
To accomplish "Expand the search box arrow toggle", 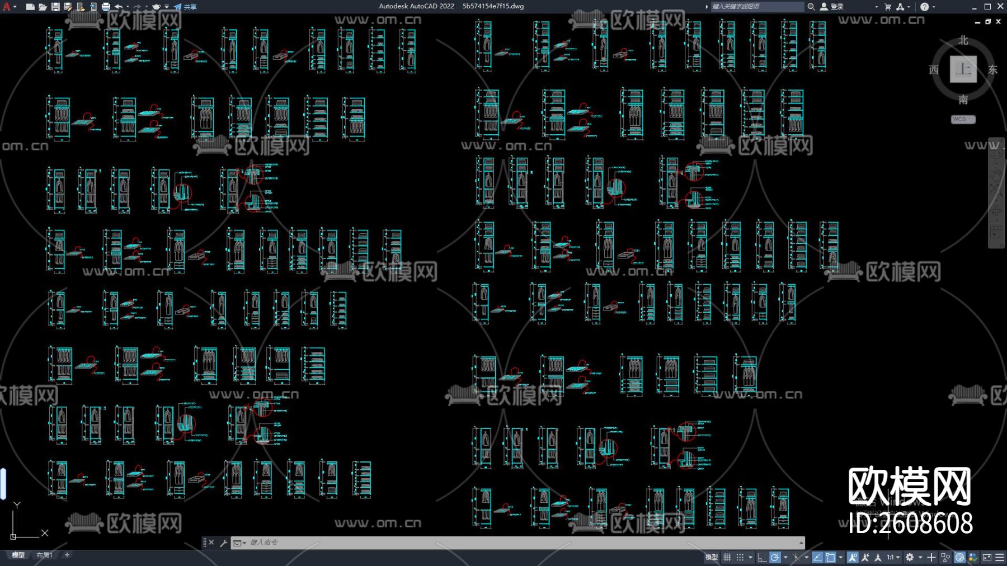I will 707,7.
